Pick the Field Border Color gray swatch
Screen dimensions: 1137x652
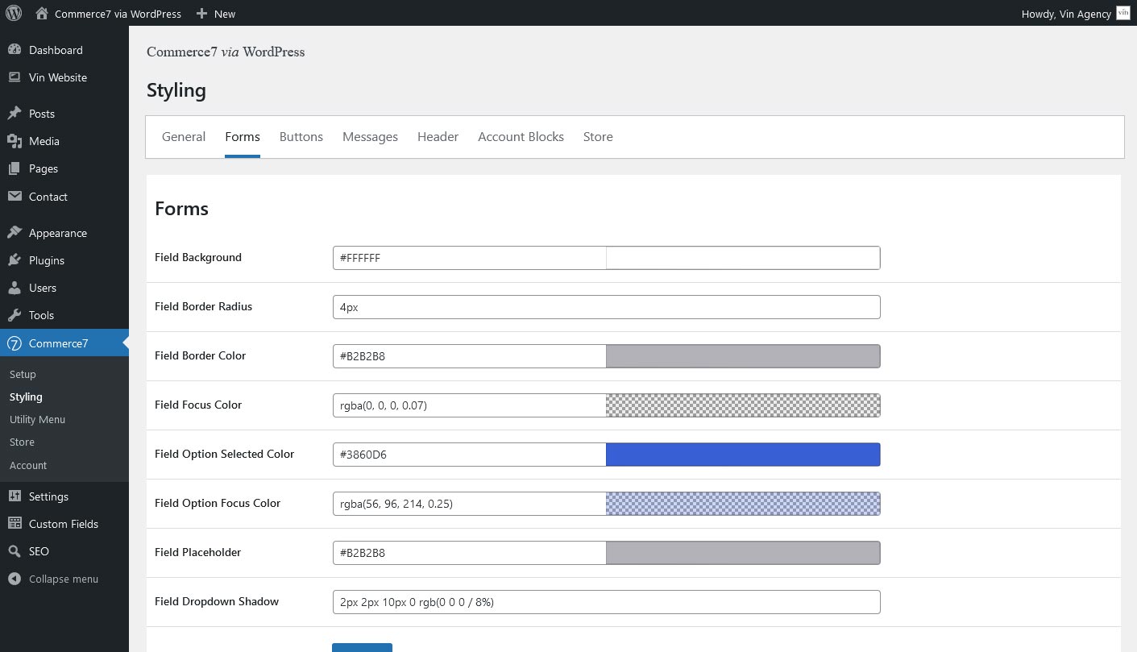click(x=742, y=356)
